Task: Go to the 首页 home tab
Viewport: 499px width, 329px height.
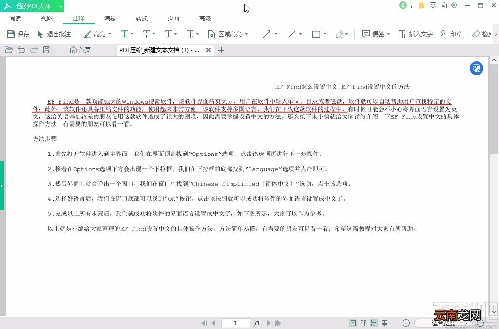Action: coord(80,50)
